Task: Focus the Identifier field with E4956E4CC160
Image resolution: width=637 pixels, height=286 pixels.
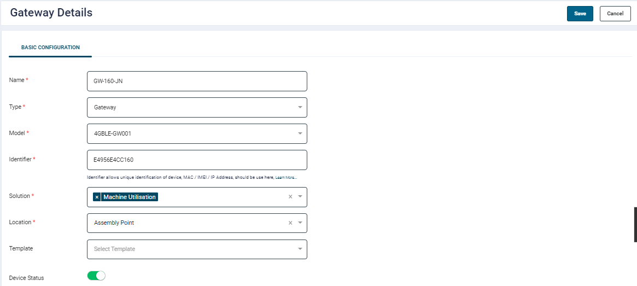Action: [197, 160]
